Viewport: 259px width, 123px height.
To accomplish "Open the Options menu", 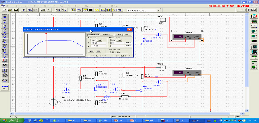I will pos(91,6).
